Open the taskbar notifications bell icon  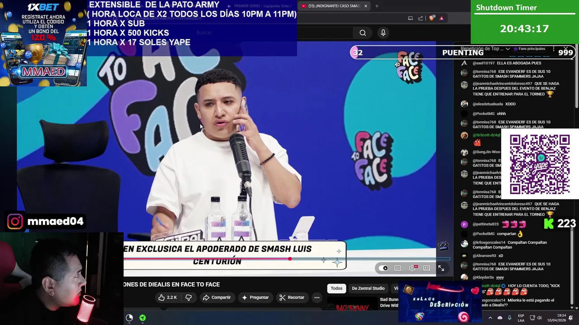(571, 318)
